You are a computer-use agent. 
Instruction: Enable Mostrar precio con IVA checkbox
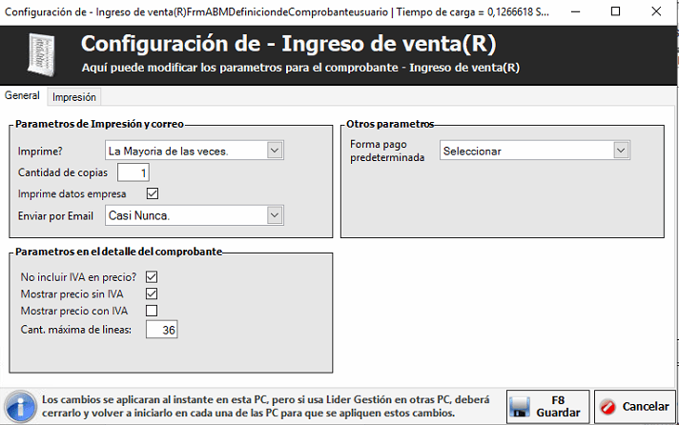coord(152,311)
